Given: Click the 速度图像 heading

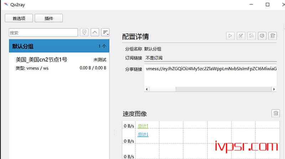Looking at the screenshot, I should tap(135, 114).
